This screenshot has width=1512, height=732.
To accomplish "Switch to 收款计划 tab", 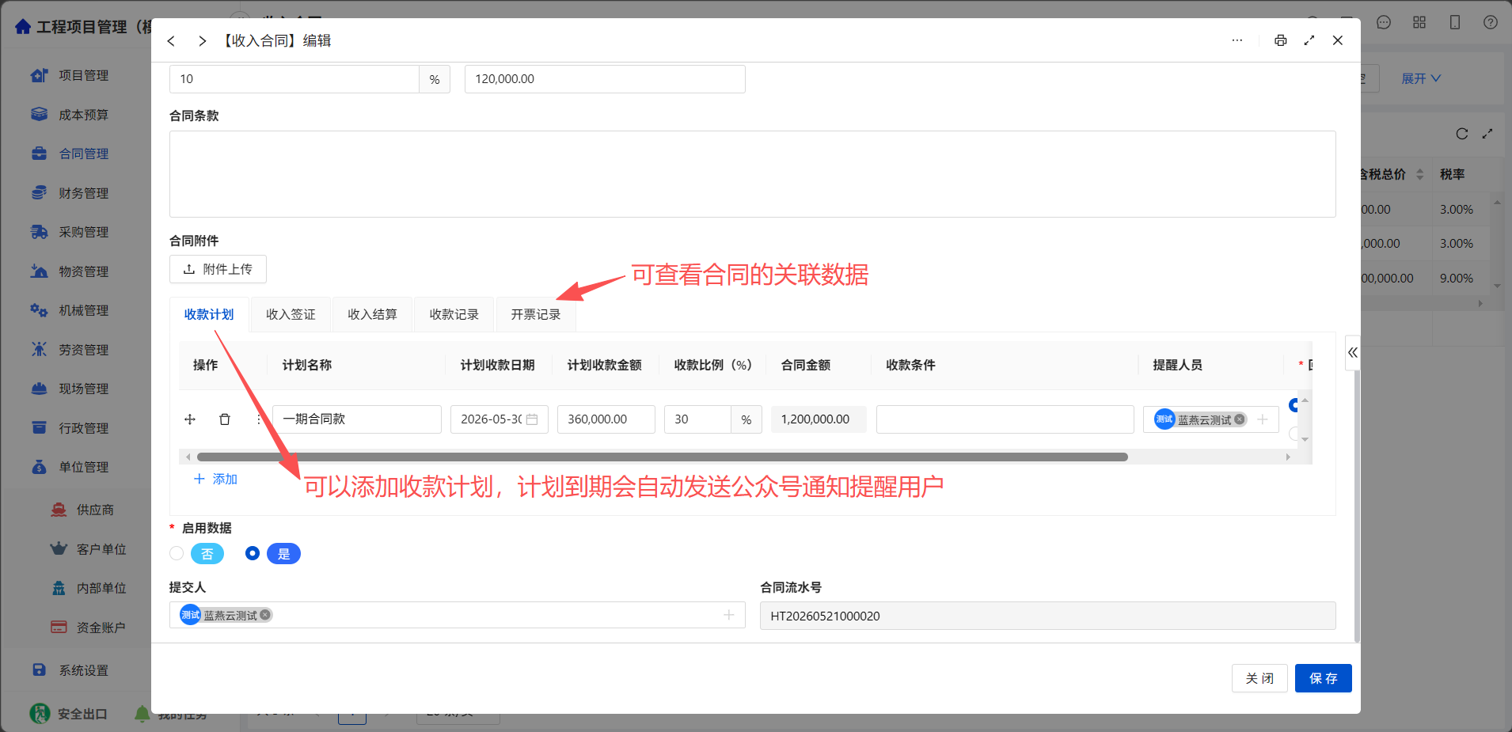I will coord(209,314).
